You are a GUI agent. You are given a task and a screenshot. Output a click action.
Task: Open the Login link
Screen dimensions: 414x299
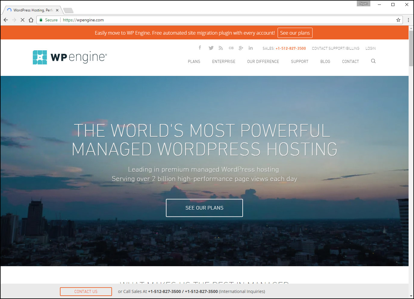tap(371, 48)
